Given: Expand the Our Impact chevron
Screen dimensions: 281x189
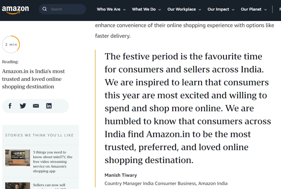Looking at the screenshot, I should (233, 10).
